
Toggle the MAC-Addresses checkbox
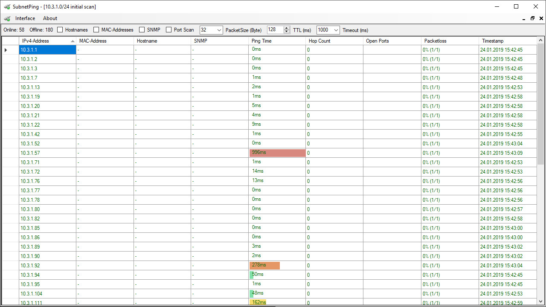(x=96, y=30)
